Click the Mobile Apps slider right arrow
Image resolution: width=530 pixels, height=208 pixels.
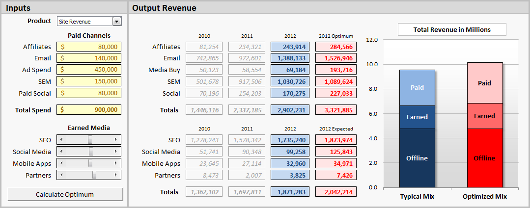pyautogui.click(x=116, y=163)
